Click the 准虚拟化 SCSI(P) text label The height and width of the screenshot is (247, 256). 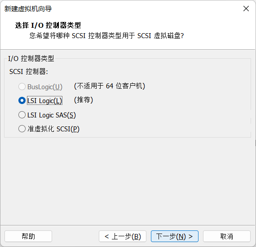53,129
